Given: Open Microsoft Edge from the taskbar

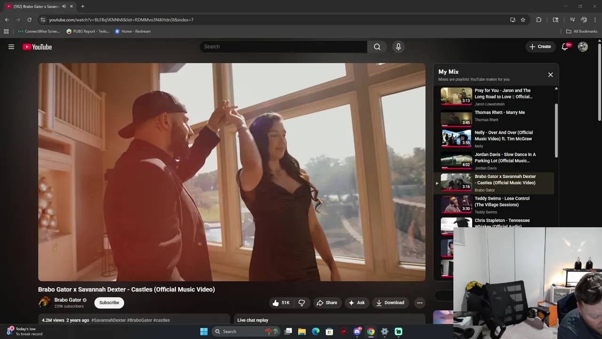Looking at the screenshot, I should tap(316, 331).
